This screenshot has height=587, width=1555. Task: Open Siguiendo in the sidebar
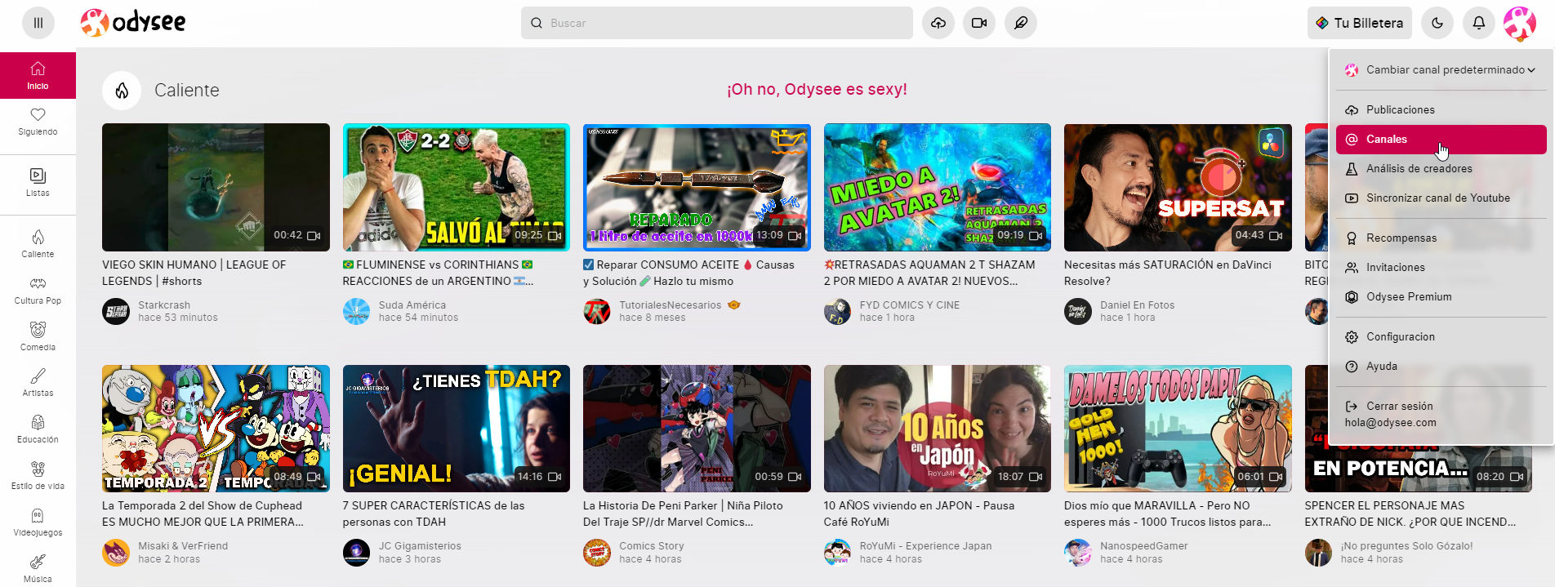[38, 122]
